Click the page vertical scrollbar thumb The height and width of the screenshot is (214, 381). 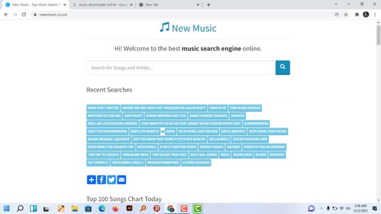(379, 35)
